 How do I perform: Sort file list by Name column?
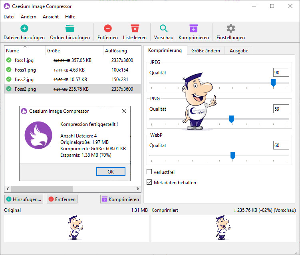13,51
